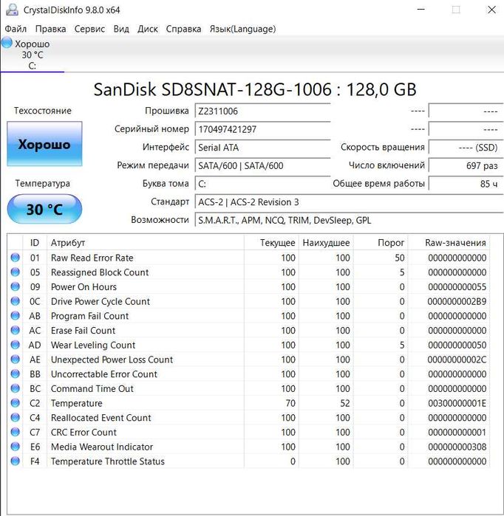Click status orb of Uncorrectable Error Count
Screen dimensions: 504x516
(16, 374)
